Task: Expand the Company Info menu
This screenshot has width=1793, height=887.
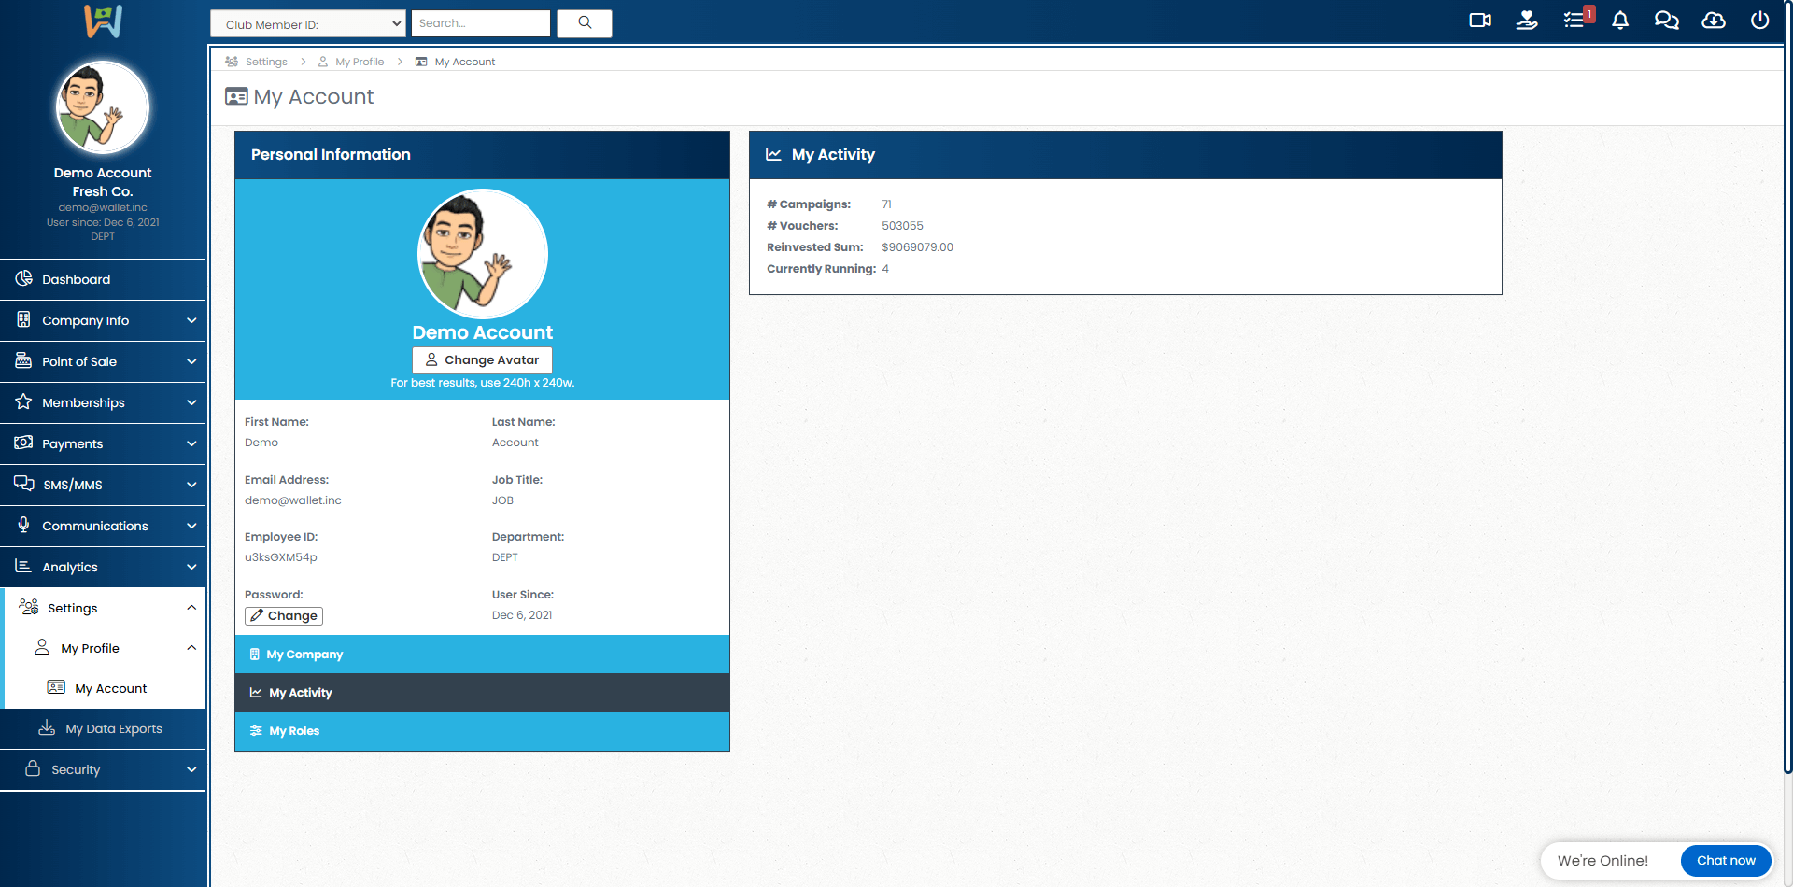Action: point(103,320)
